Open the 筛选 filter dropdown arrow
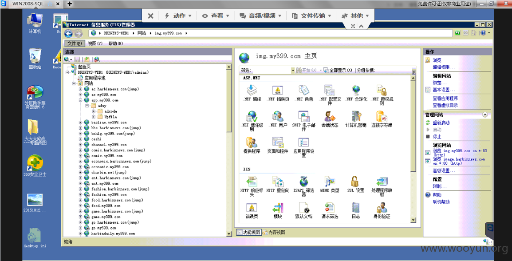Viewport: 512px width, 261px height. point(293,70)
